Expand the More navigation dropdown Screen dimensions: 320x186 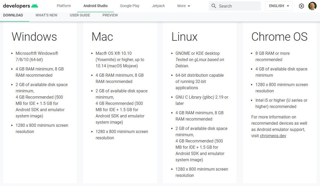coord(184,6)
